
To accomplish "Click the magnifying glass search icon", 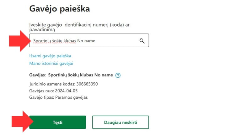I will click(142, 41).
